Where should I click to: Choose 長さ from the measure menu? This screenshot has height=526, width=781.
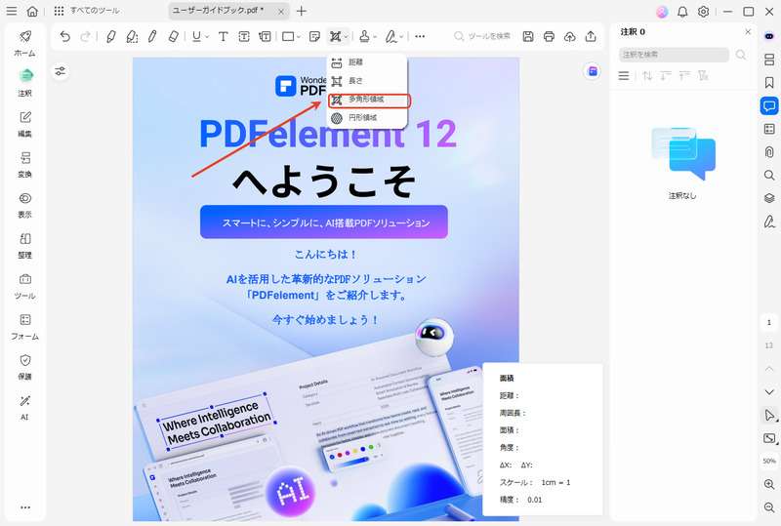coord(367,81)
